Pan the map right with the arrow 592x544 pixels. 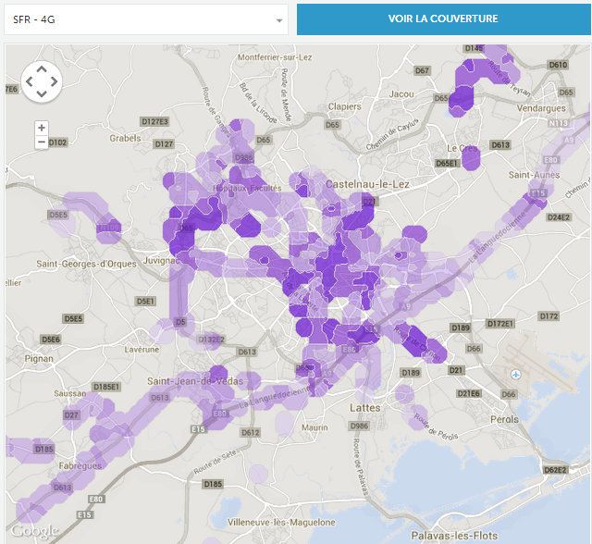55,82
